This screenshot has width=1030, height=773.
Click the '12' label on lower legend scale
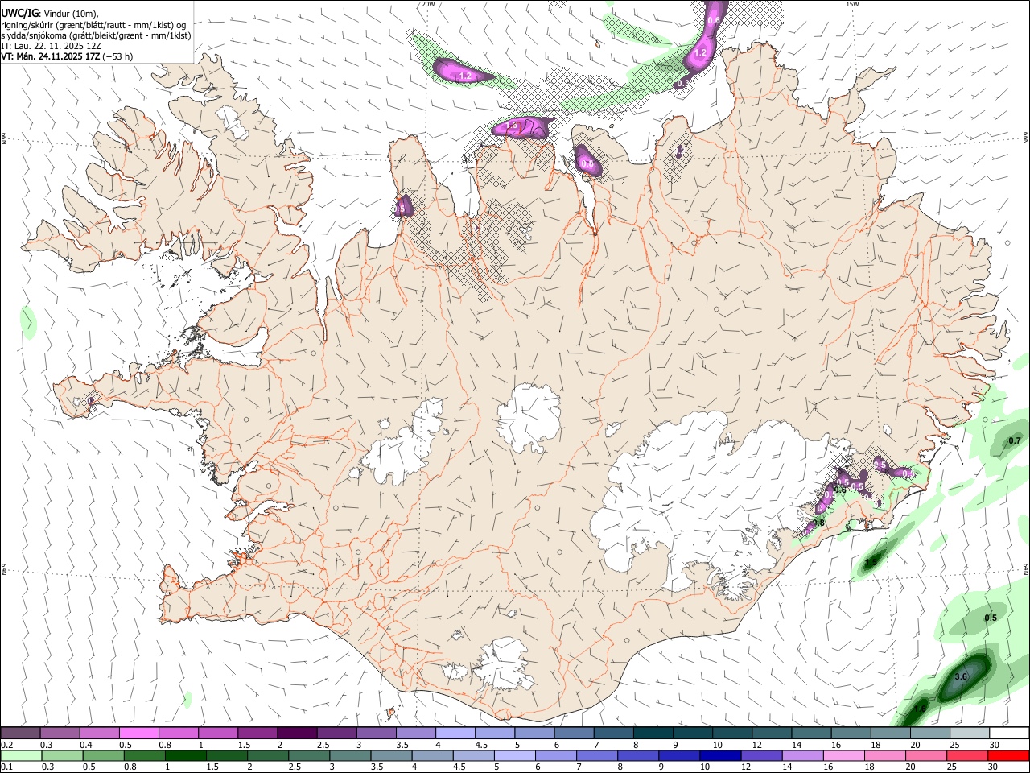click(x=745, y=767)
